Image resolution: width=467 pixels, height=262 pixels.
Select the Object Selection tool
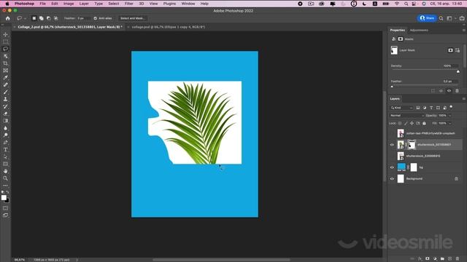(5, 56)
